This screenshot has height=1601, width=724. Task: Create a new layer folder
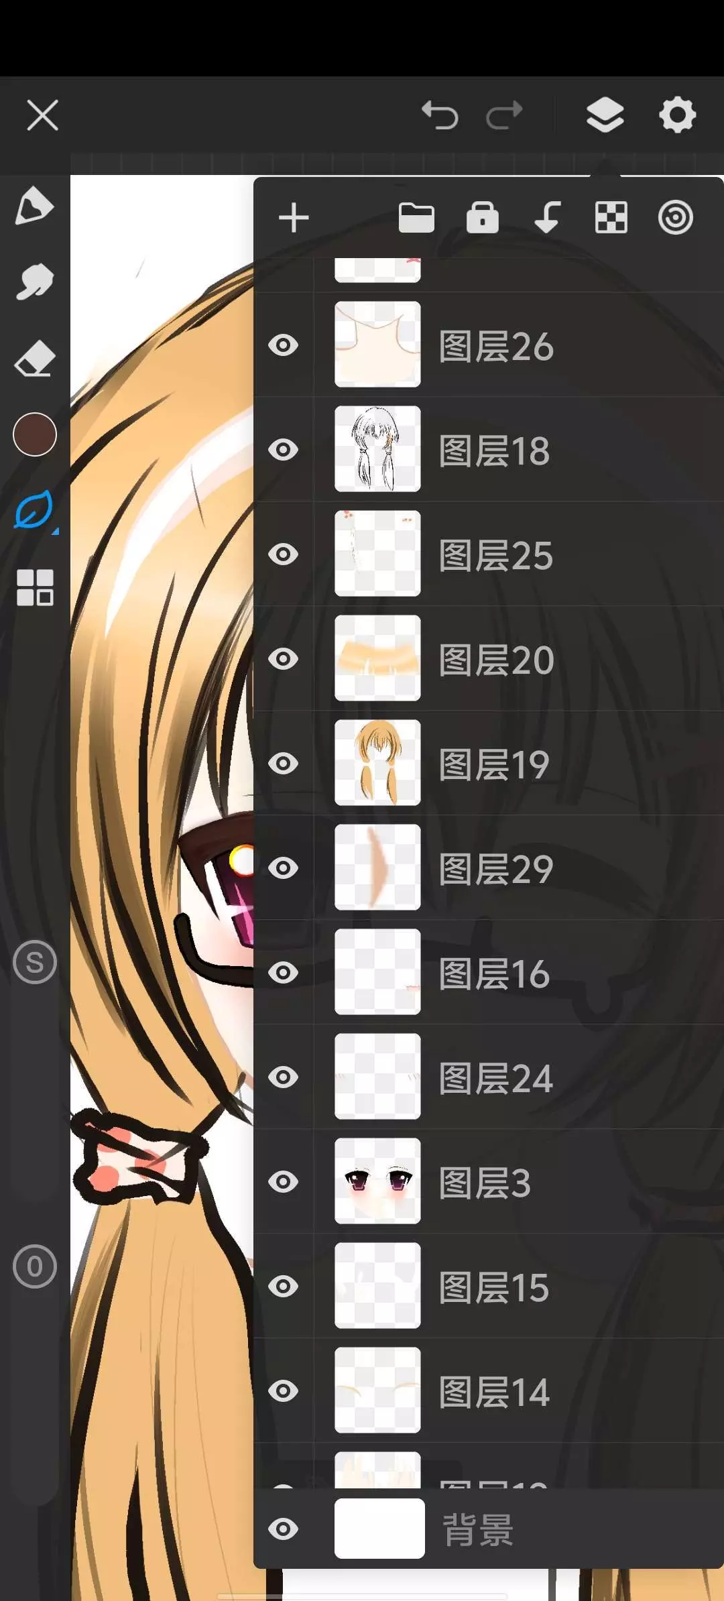click(x=416, y=218)
